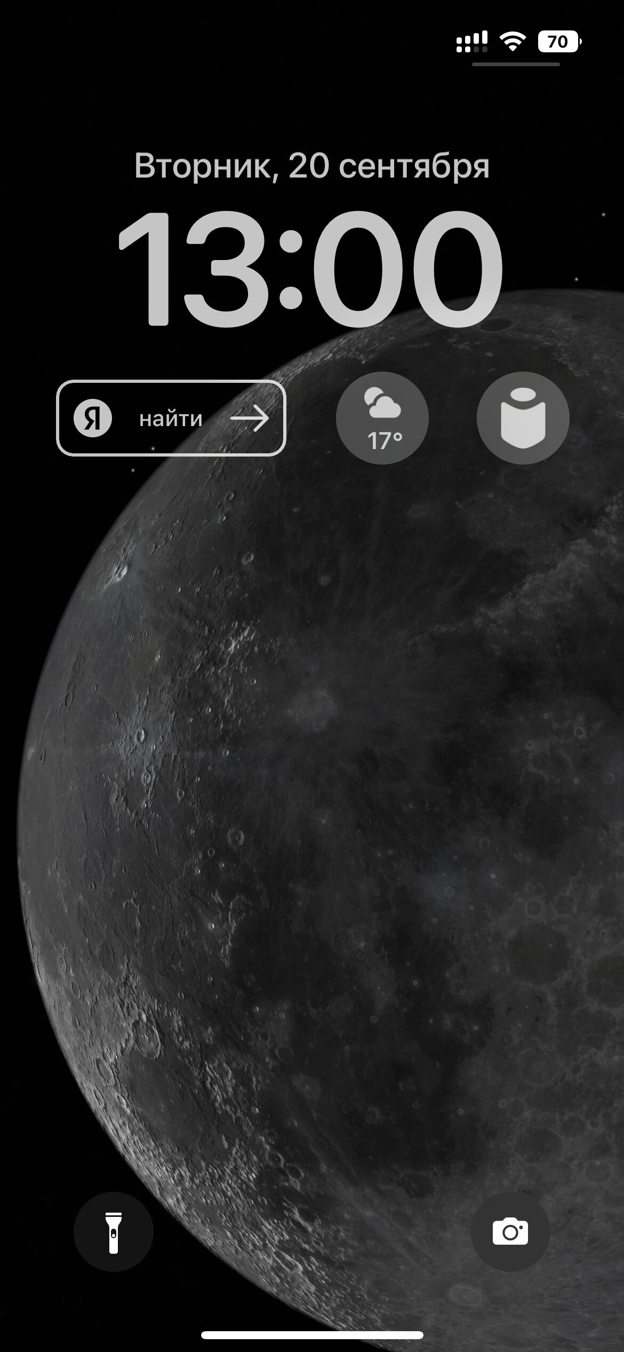Tap the 13:00 clock display

[x=309, y=269]
